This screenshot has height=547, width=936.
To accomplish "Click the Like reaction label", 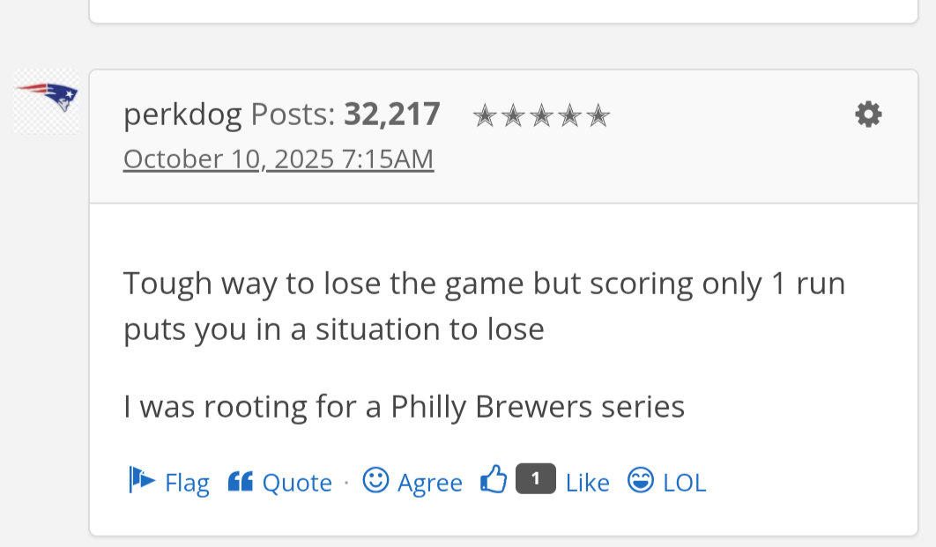I will (x=587, y=483).
